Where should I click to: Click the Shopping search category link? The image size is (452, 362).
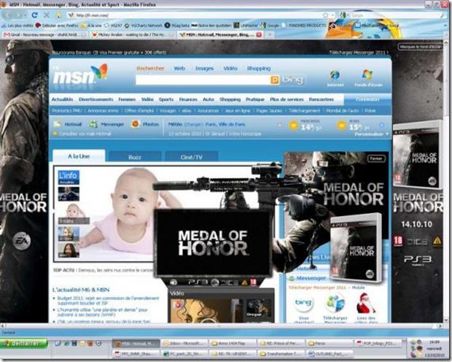pyautogui.click(x=258, y=69)
